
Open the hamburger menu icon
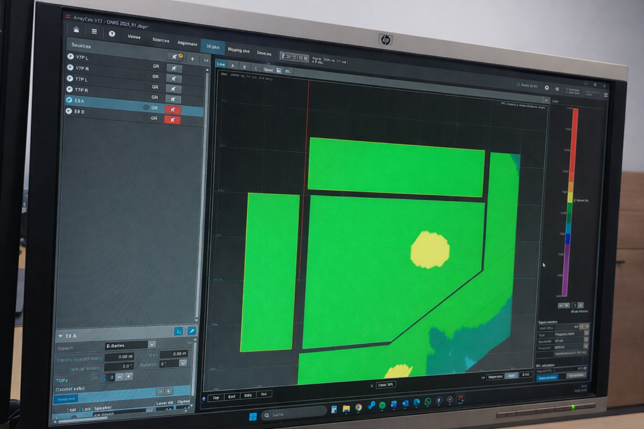(x=94, y=31)
